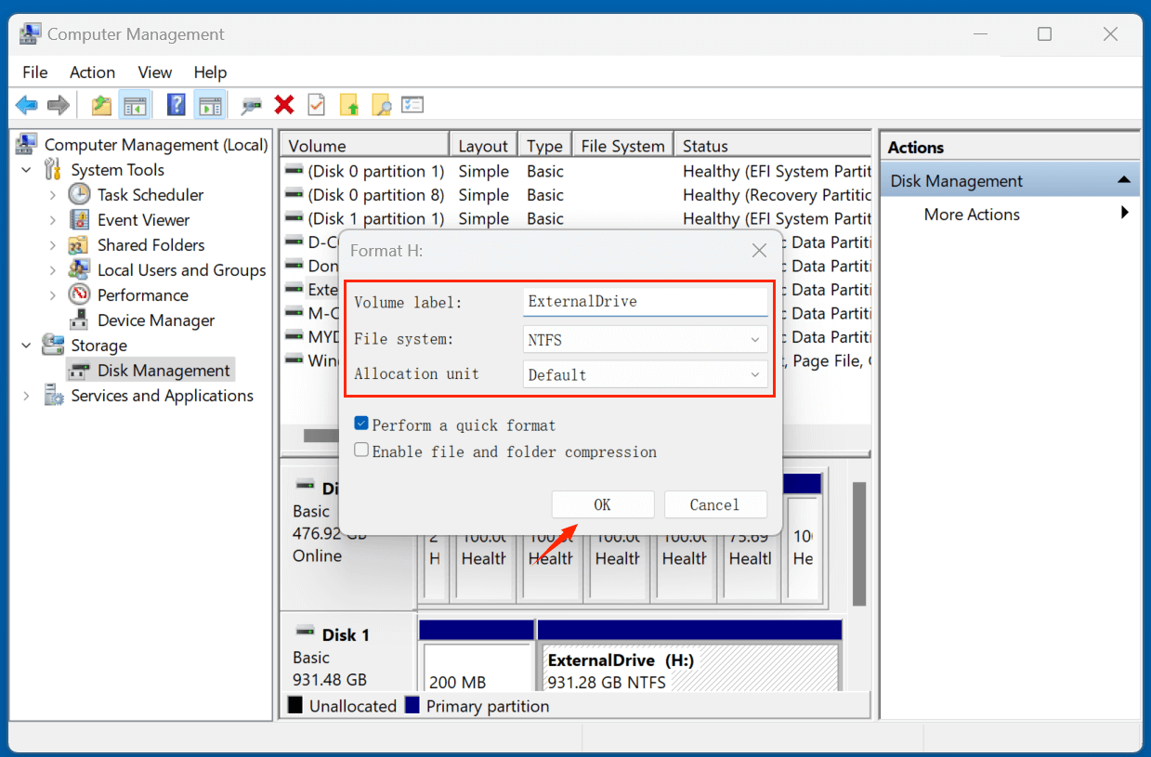The width and height of the screenshot is (1151, 757).
Task: Click the Back navigation arrow
Action: point(26,104)
